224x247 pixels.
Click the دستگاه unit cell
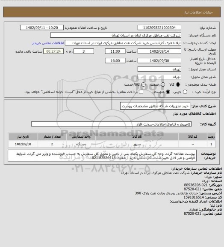tap(81, 144)
